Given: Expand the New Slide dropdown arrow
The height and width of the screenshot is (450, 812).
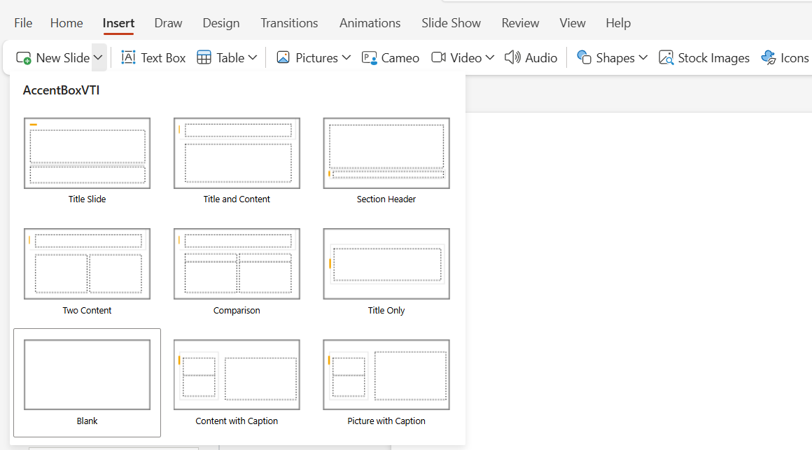Looking at the screenshot, I should point(98,57).
